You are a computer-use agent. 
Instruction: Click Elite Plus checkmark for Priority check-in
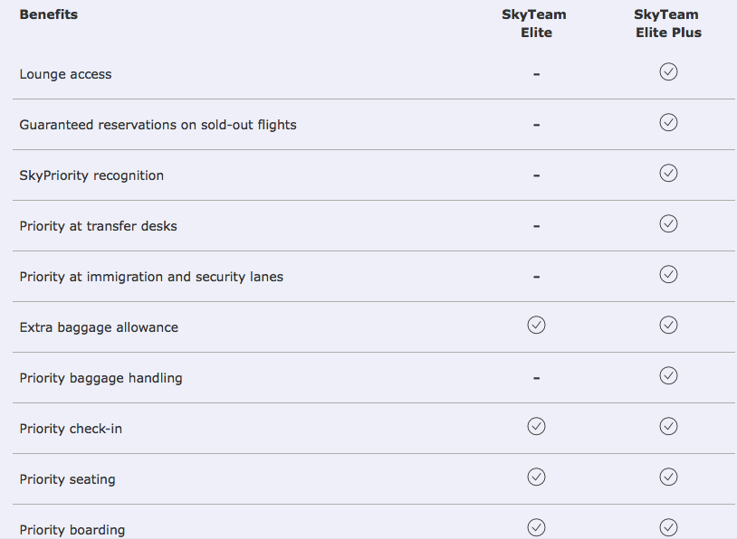tap(668, 426)
